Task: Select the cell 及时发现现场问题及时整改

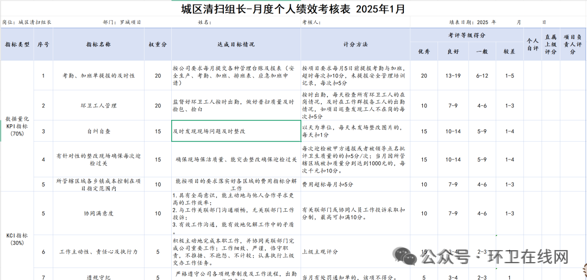Action: (236, 131)
